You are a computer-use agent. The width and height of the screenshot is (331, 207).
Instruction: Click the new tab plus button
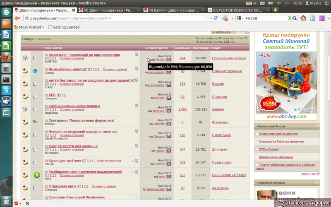pos(276,9)
